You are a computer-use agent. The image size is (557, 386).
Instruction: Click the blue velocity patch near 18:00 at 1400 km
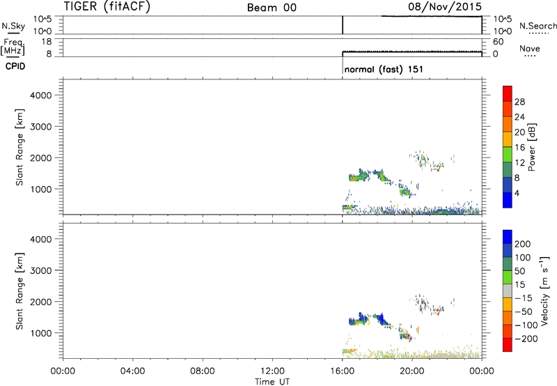[x=381, y=318]
